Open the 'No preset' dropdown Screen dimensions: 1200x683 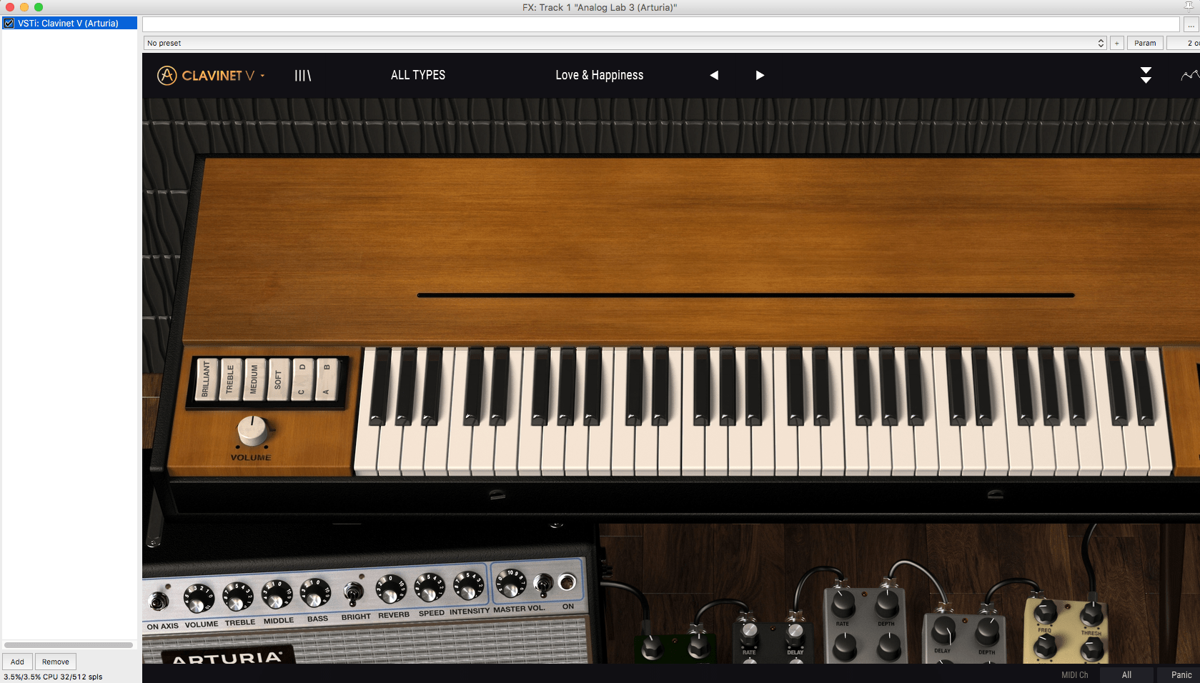click(625, 43)
